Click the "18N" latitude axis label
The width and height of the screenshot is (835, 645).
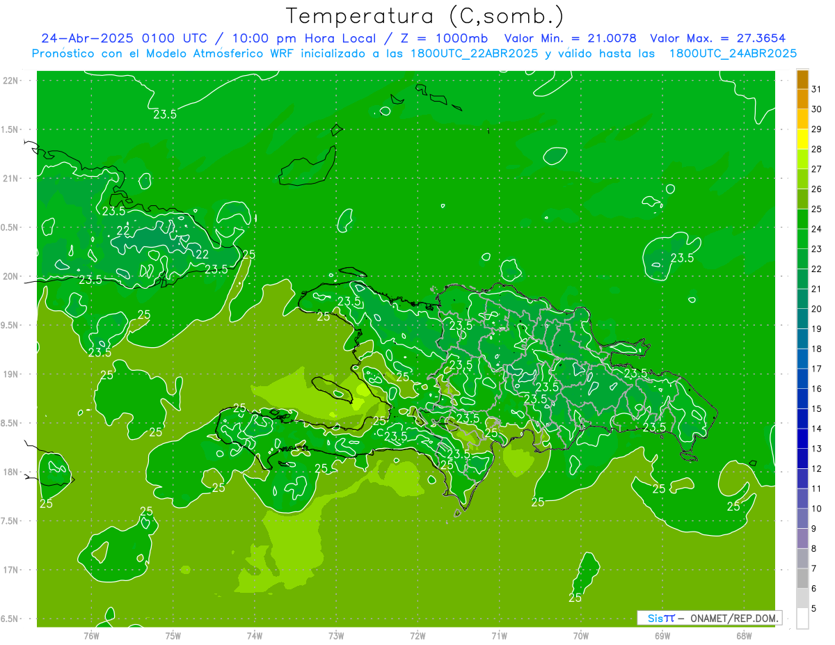click(x=10, y=472)
